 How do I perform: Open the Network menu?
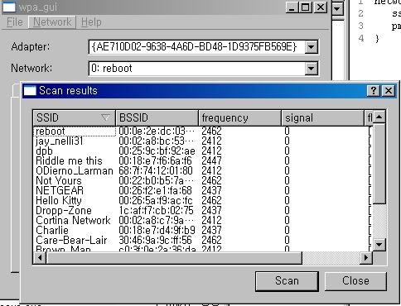[x=52, y=22]
